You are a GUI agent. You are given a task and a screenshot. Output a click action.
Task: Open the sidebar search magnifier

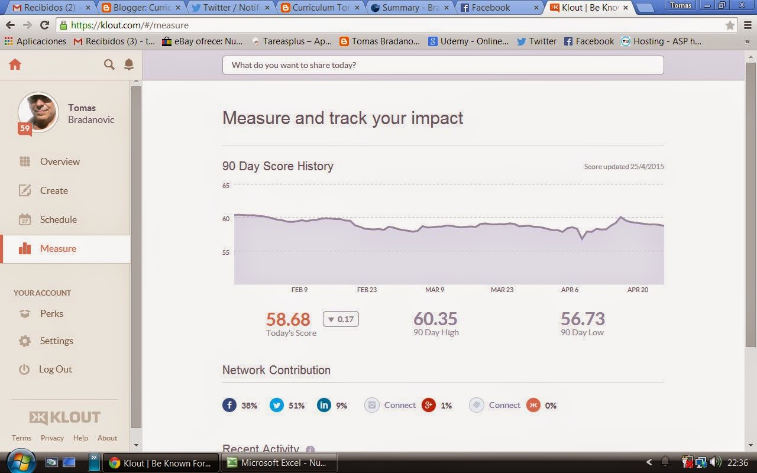click(109, 64)
